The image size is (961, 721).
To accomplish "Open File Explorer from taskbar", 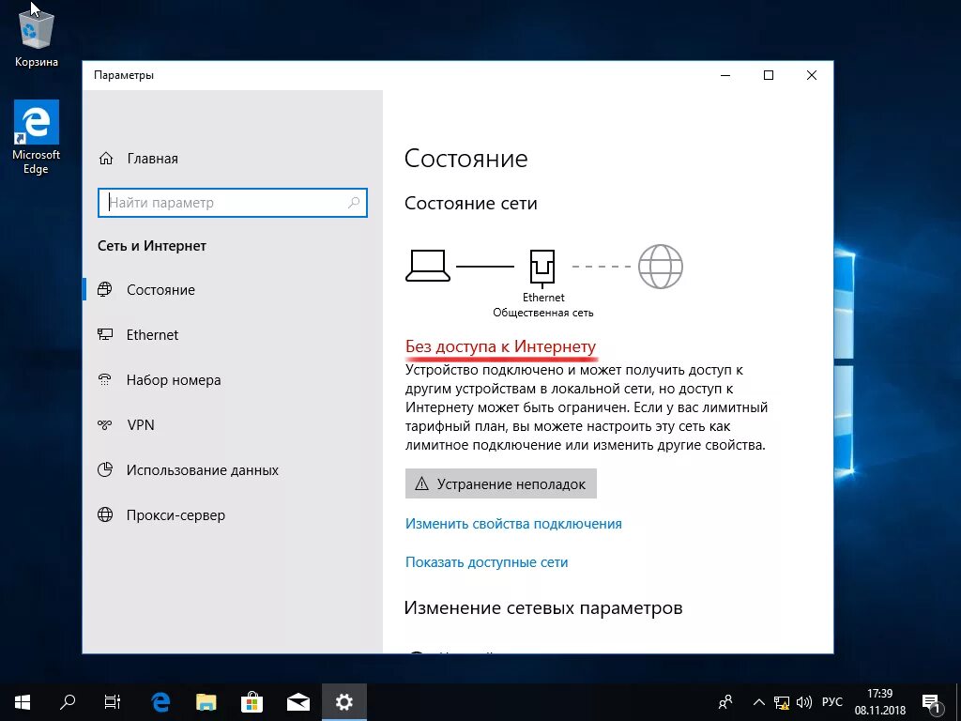I will [x=206, y=702].
